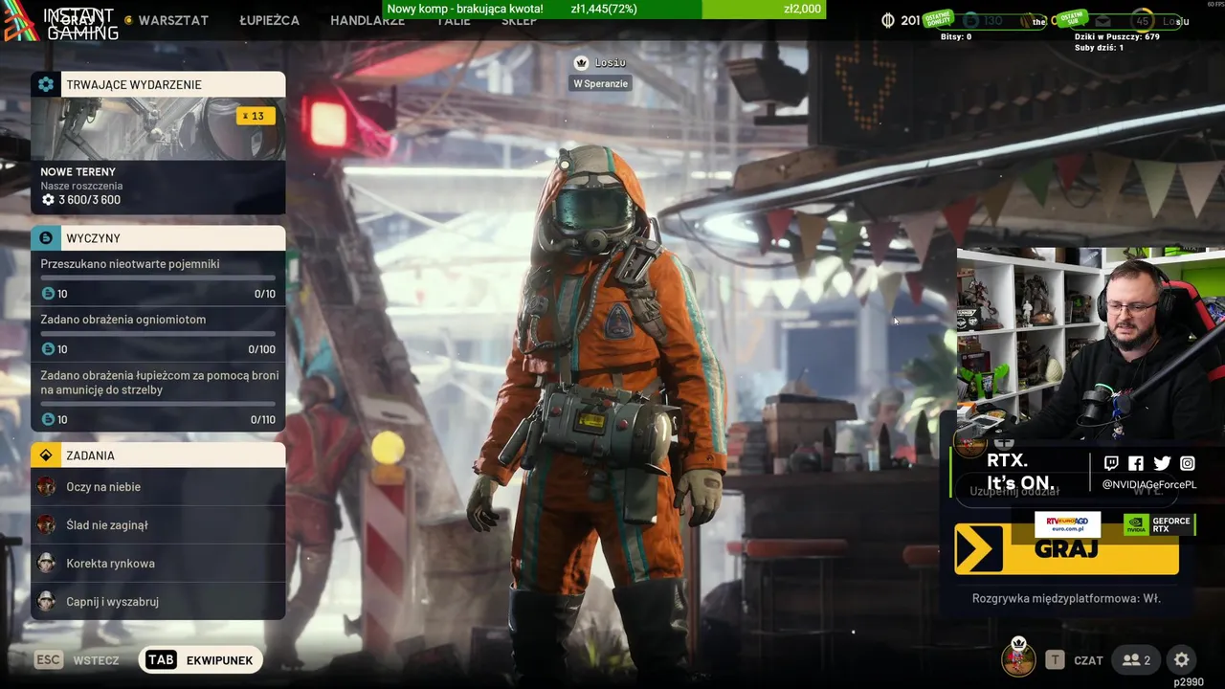Click the portrait next to Oczy na niebie
1225x689 pixels.
[x=46, y=486]
